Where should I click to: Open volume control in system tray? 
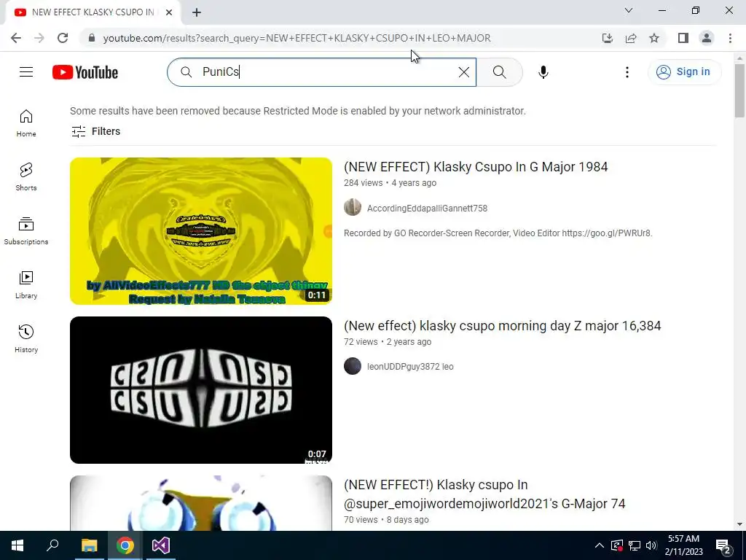pyautogui.click(x=651, y=545)
